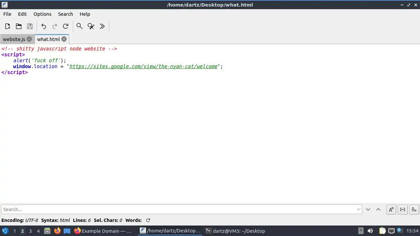Close the website.js tab
420x236 pixels.
tap(29, 39)
